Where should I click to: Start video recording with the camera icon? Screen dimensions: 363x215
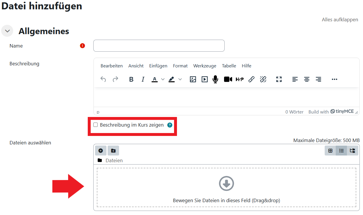click(228, 79)
